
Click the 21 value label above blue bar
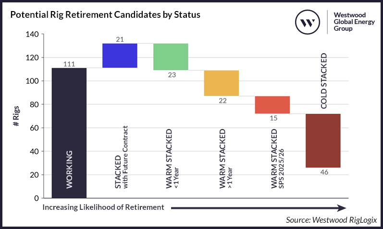(120, 39)
